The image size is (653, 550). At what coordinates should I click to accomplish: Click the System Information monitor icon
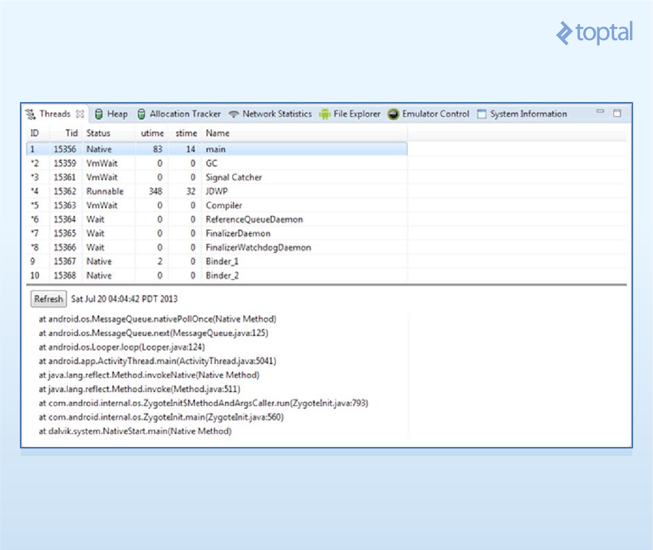click(481, 114)
